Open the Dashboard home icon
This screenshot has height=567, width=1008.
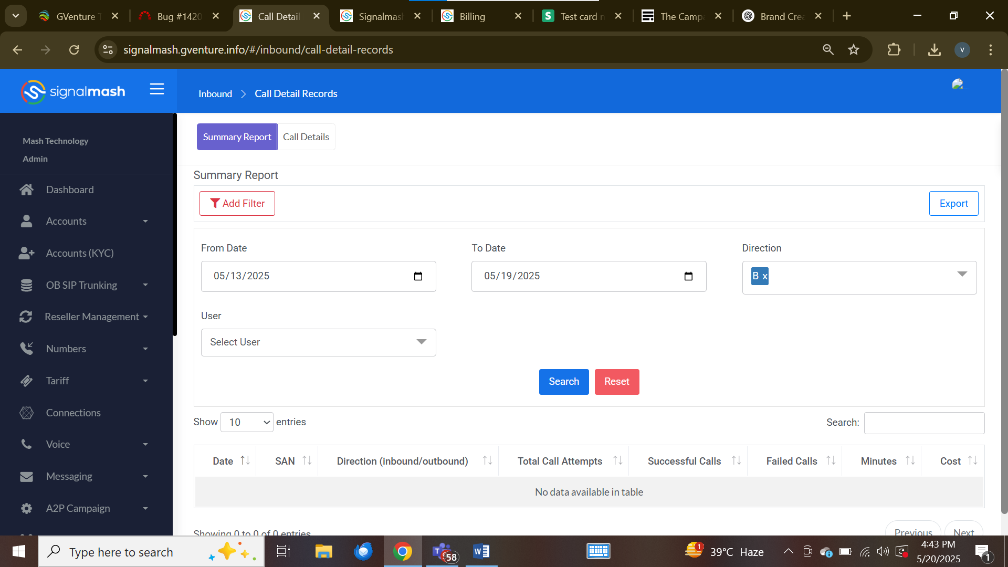27,190
